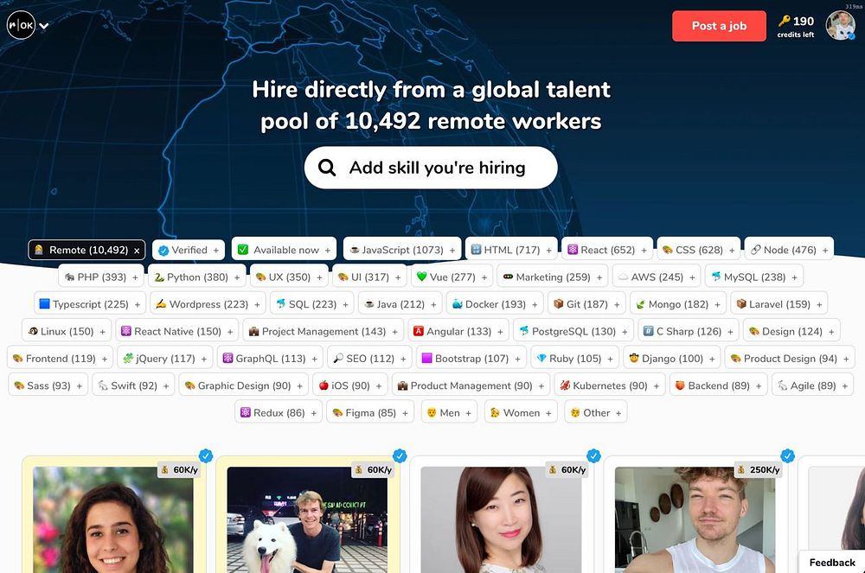This screenshot has width=865, height=573.
Task: Click the Angular red A icon
Action: (x=419, y=331)
